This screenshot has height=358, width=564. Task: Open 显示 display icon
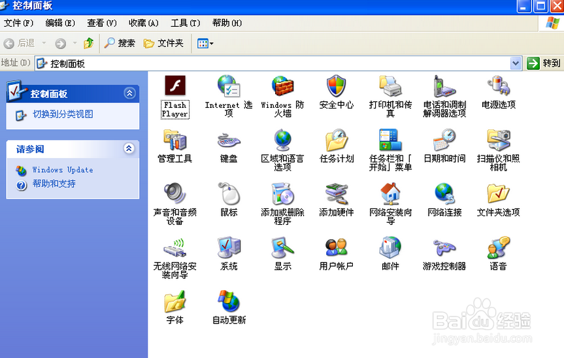283,248
